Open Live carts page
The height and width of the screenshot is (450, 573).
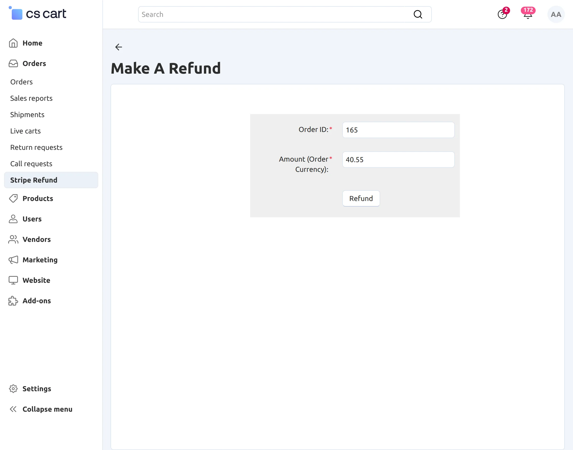(26, 131)
